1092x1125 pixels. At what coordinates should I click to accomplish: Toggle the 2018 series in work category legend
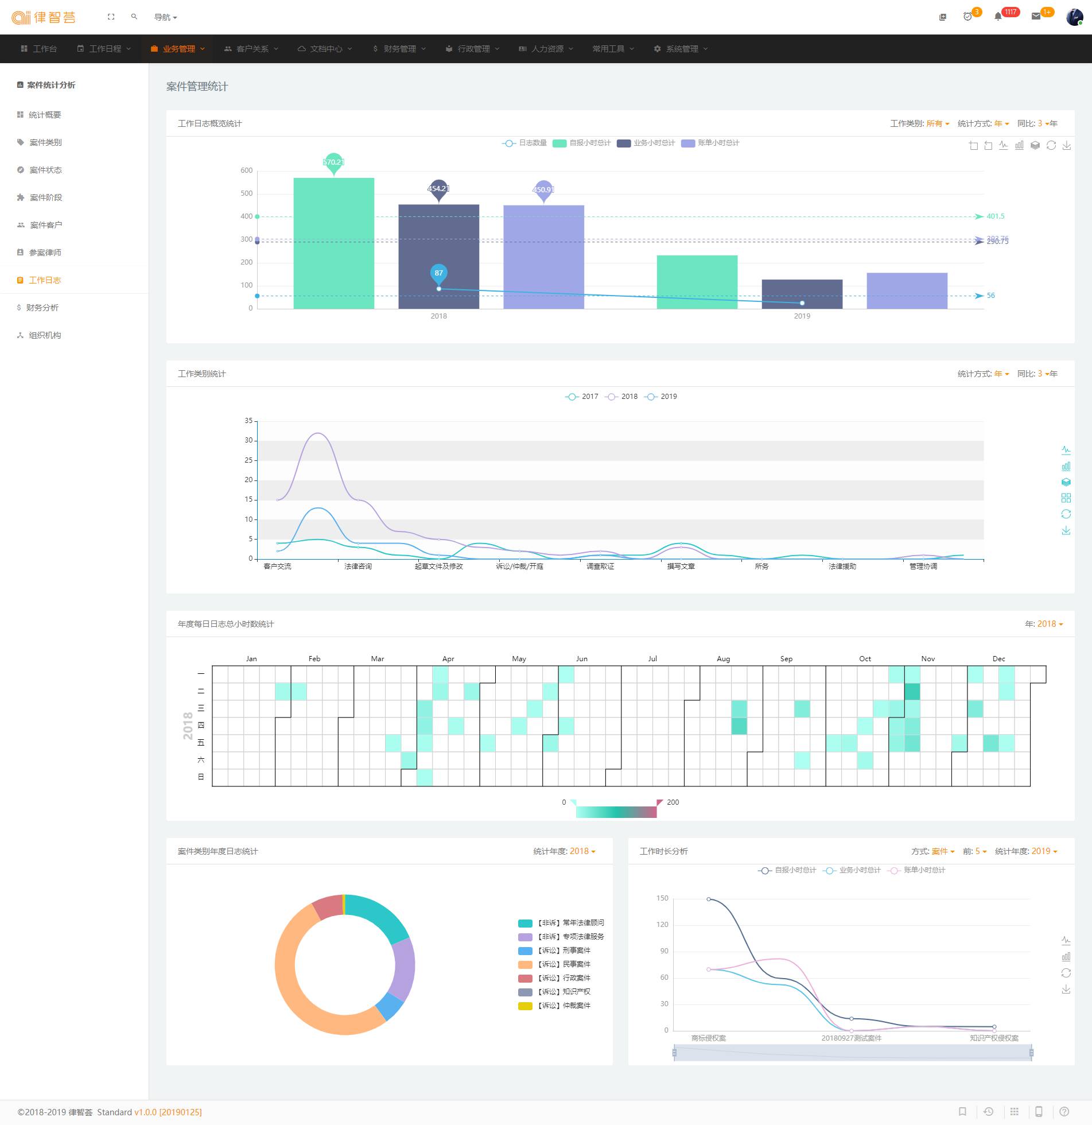pyautogui.click(x=623, y=397)
